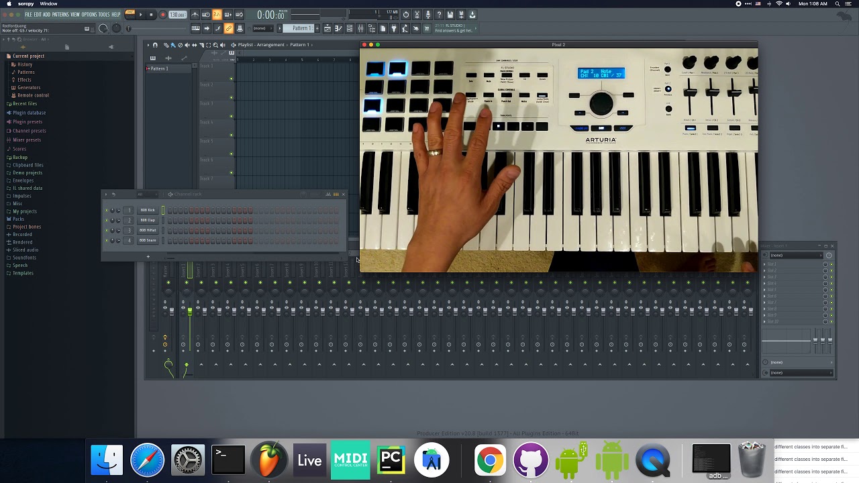This screenshot has height=483, width=859.
Task: Toggle typing keyboard to piano icon
Action: [x=195, y=28]
